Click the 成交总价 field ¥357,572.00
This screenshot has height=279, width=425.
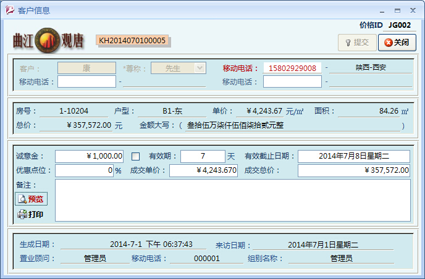click(x=354, y=170)
